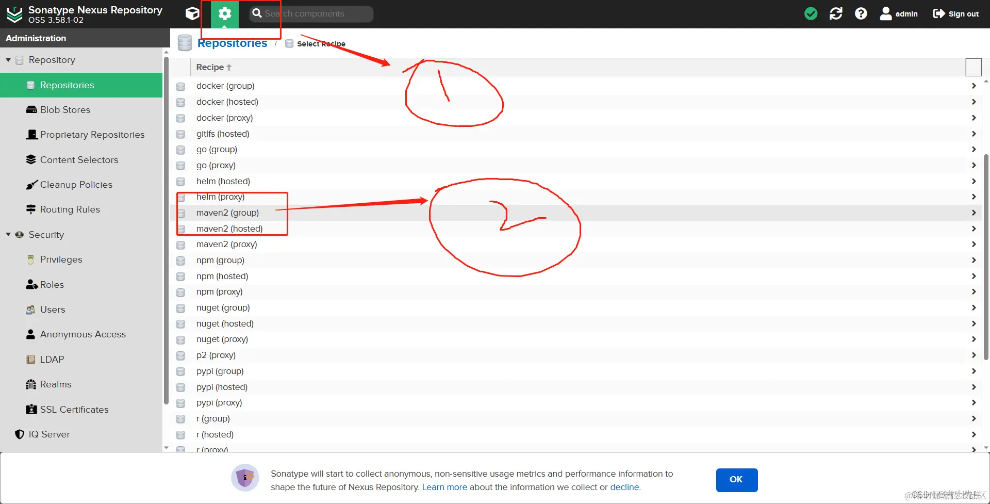Screen dimensions: 990x504
Task: Click the SSL Certificates badge icon
Action: tap(31, 409)
